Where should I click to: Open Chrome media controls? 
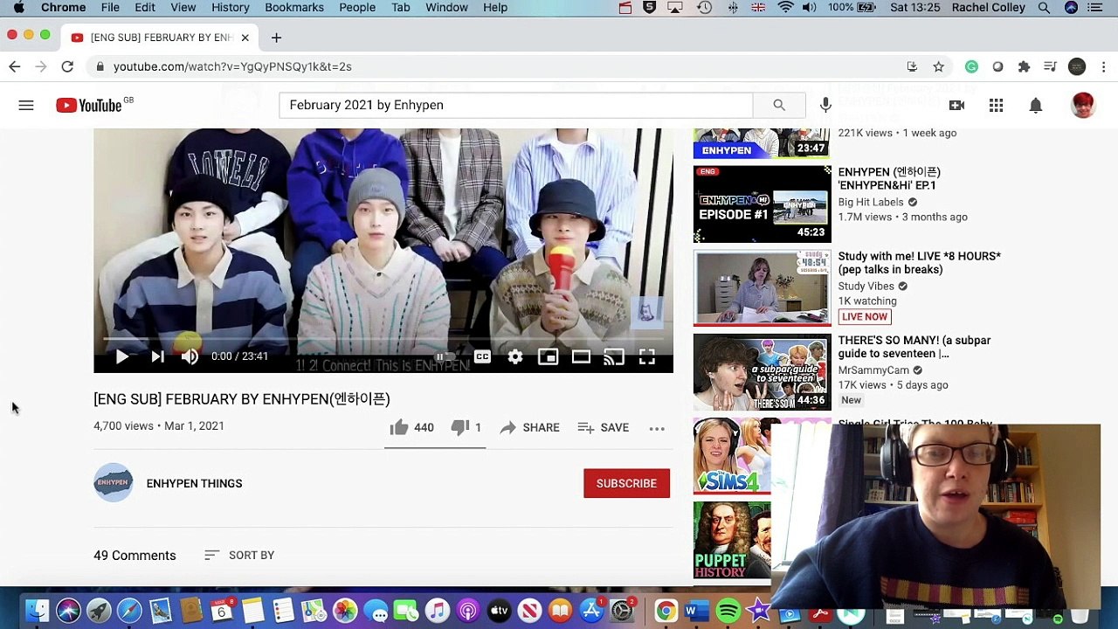(x=1051, y=66)
